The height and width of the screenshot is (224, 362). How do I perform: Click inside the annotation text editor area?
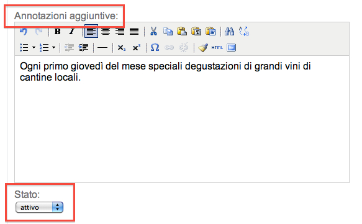(182, 119)
